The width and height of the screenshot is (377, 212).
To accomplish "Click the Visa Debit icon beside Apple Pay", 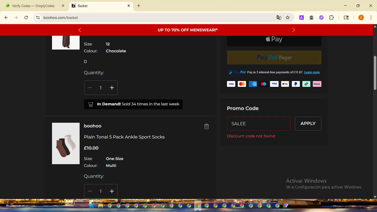I will point(274,84).
